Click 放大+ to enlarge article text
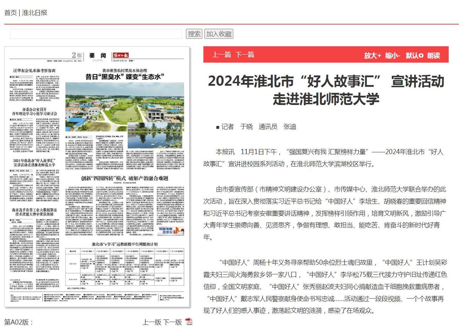 (x=373, y=55)
